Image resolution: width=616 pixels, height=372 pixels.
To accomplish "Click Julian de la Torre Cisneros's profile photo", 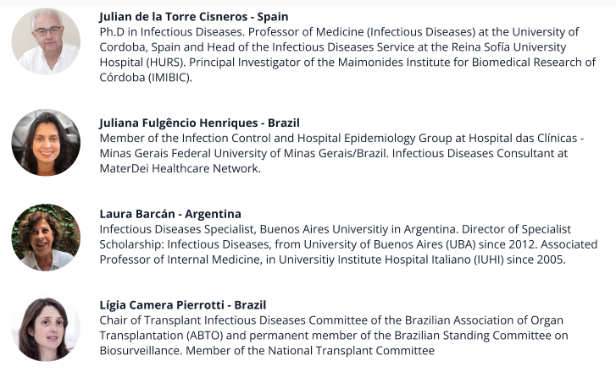I will click(x=46, y=41).
